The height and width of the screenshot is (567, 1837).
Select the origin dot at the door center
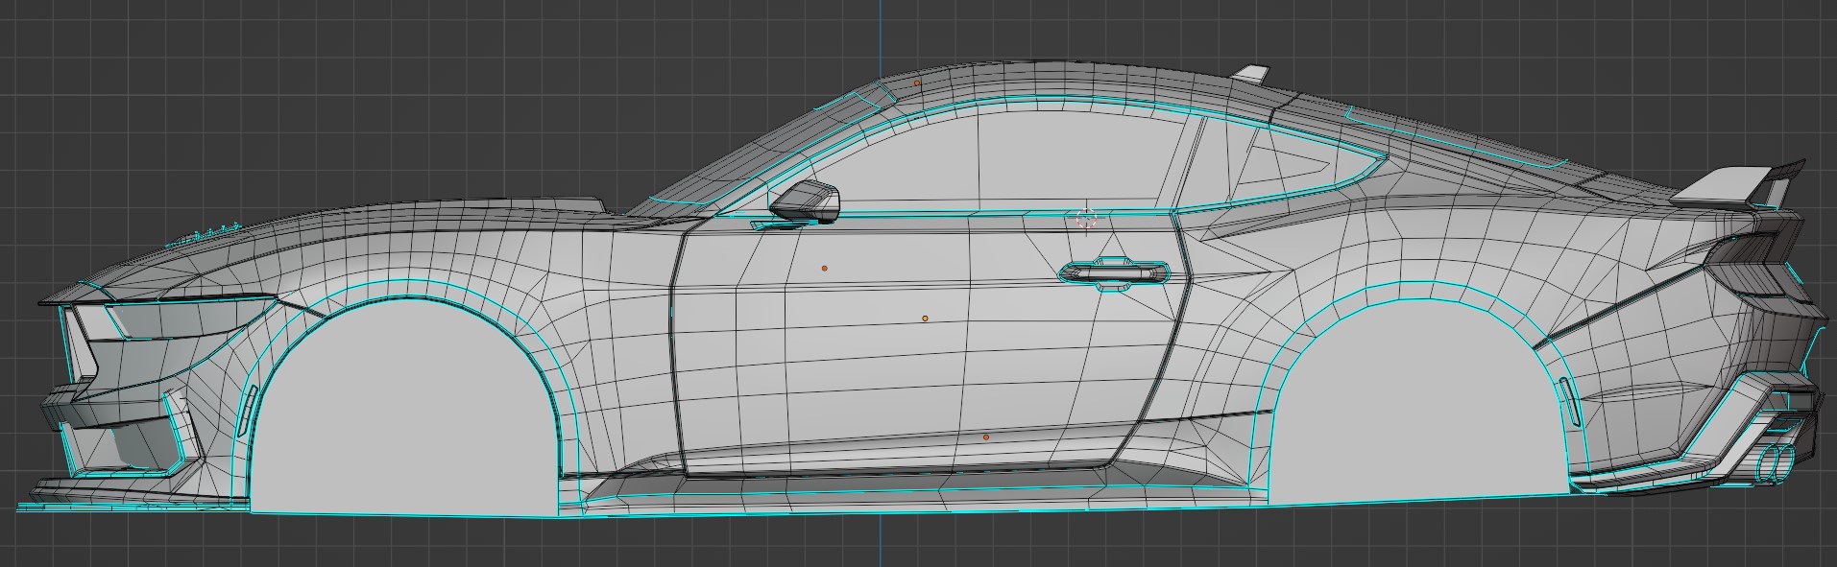coord(926,319)
